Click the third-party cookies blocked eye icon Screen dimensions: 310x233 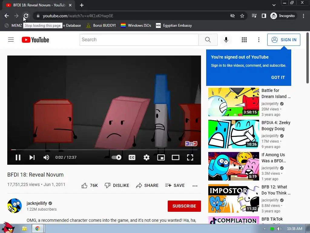[232, 16]
